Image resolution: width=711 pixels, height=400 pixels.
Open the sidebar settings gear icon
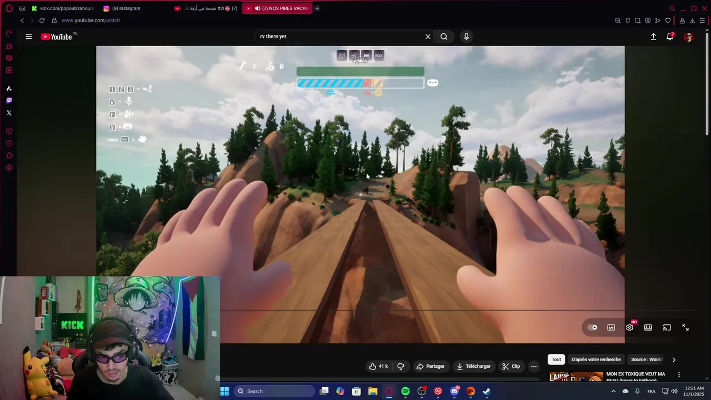(x=9, y=168)
